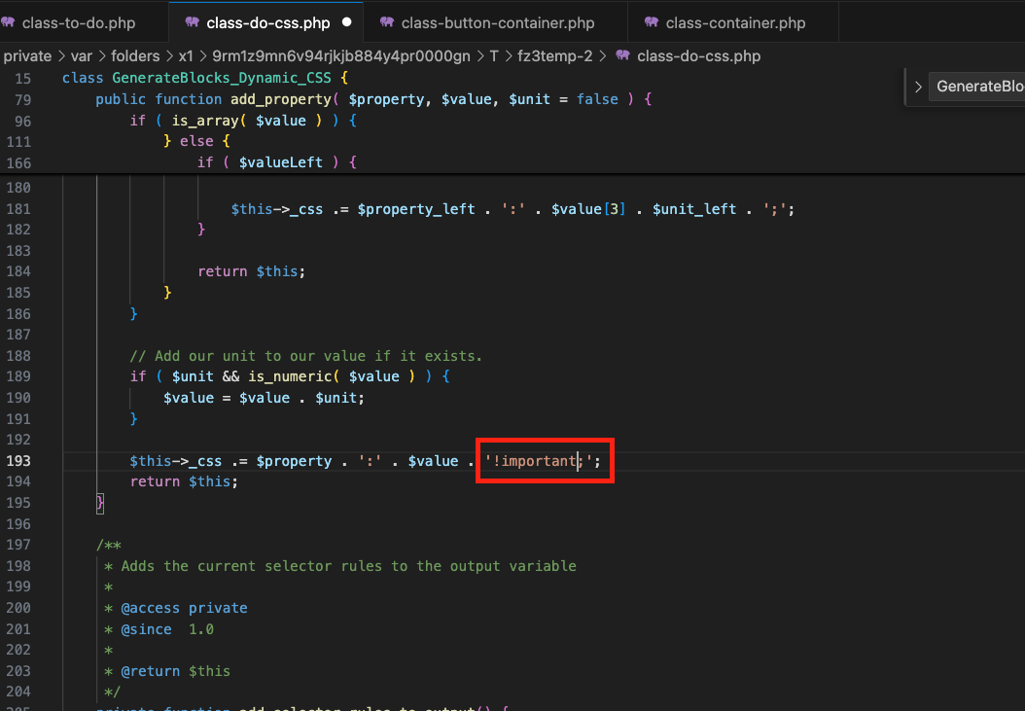Click line number 193 in the gutter
This screenshot has height=711, width=1025.
pos(18,460)
